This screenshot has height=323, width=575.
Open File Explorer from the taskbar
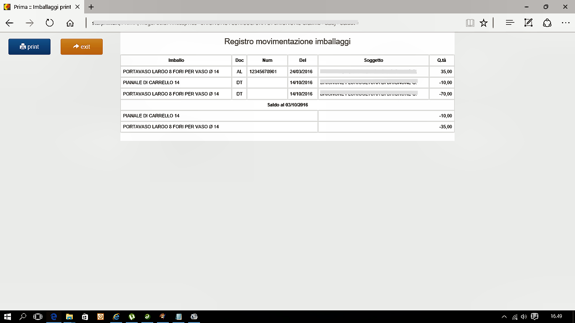pos(69,316)
